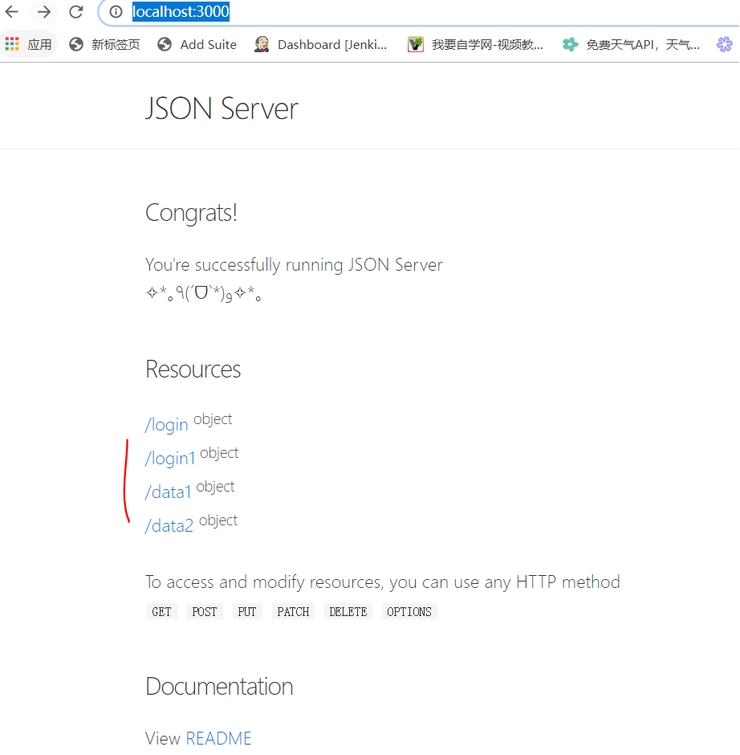Click the DELETE method tag
Image resolution: width=740 pixels, height=755 pixels.
(348, 611)
